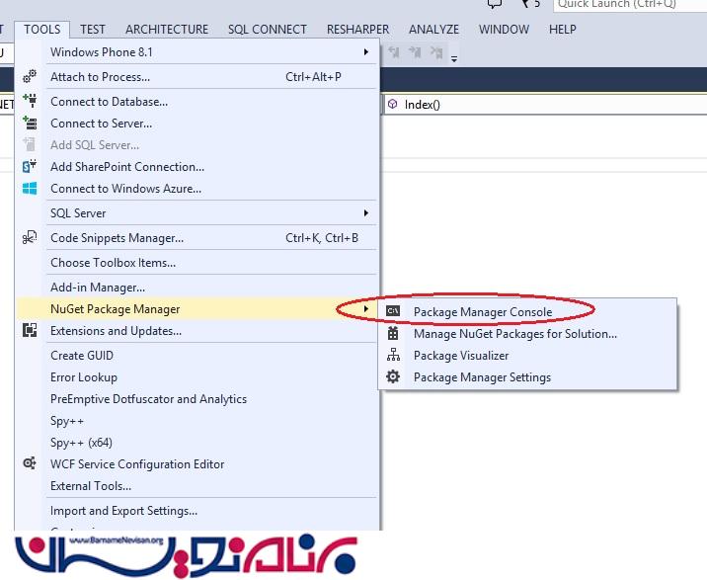
Task: Expand the SQL Server submenu arrow
Action: 365,213
